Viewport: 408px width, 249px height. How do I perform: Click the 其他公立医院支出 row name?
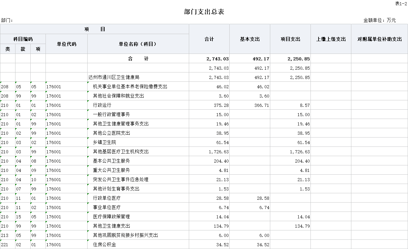click(x=111, y=133)
